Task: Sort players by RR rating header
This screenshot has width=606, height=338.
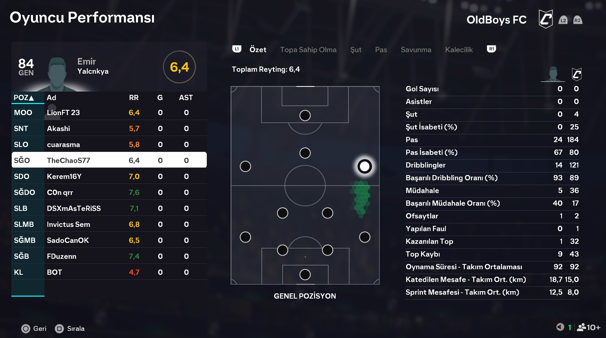Action: [134, 98]
